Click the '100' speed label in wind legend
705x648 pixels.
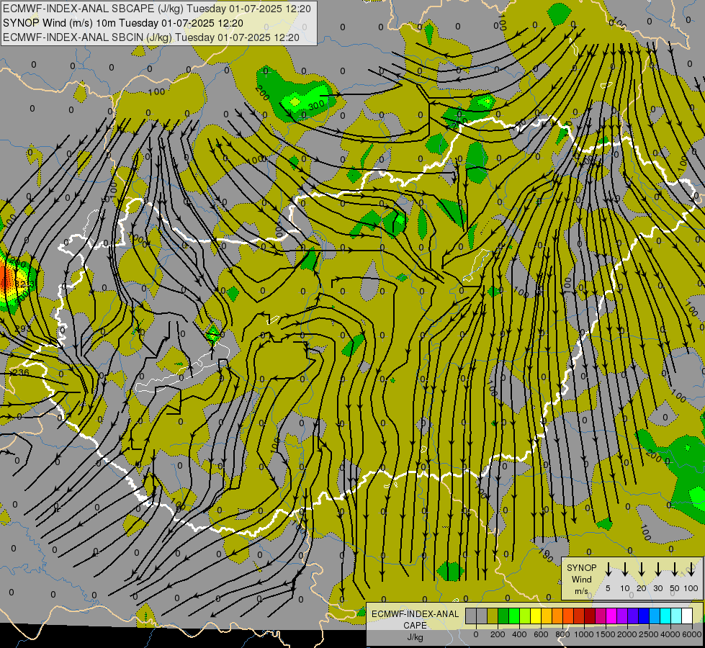point(691,588)
